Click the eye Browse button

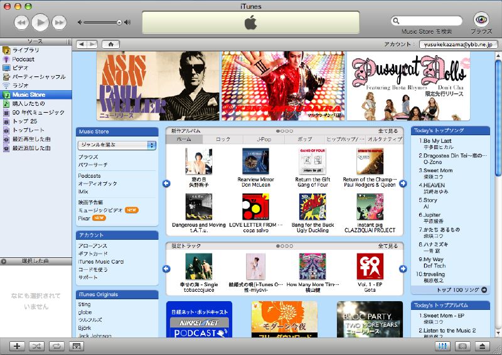tap(481, 20)
